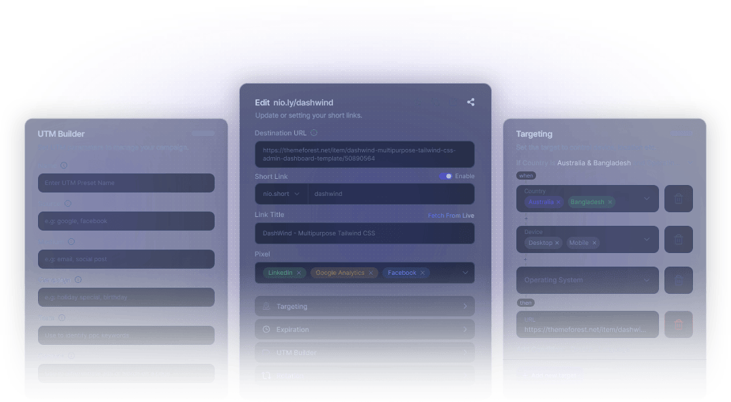Delete the Device condition with trash icon
Viewport: 731px width, 402px height.
coord(678,239)
